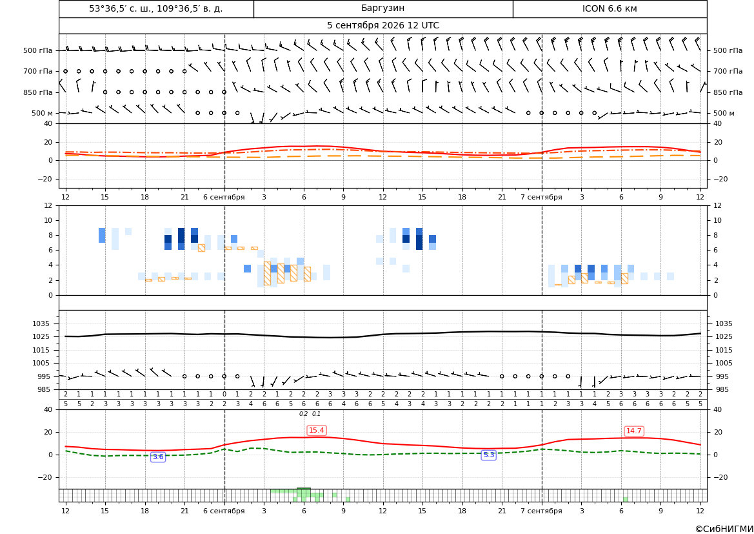
Task: Select the forecast date 5 сентября 2026 12 UTC
Action: click(382, 26)
